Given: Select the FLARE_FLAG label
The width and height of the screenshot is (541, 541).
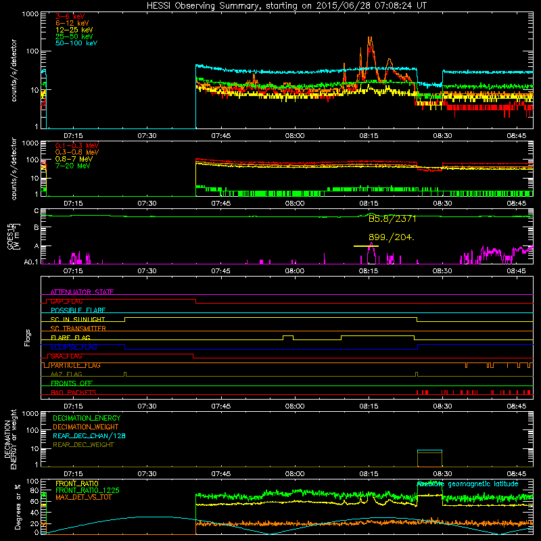Looking at the screenshot, I should 70,337.
